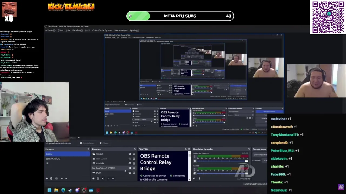Screen dimensions: 346x194
Task: Click the Filtros button above the docks
Action: [x=104, y=143]
